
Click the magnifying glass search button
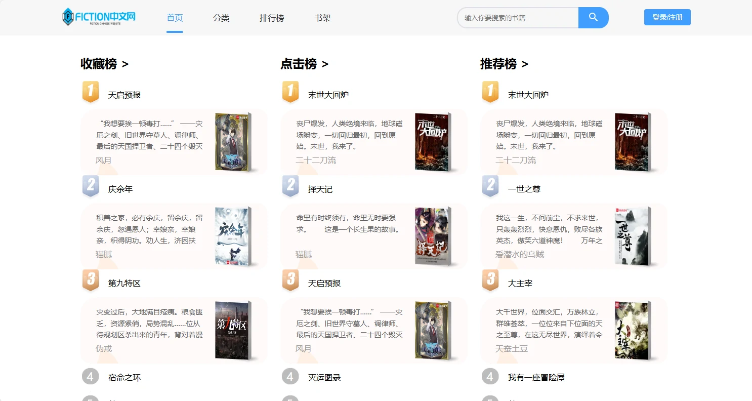click(593, 18)
